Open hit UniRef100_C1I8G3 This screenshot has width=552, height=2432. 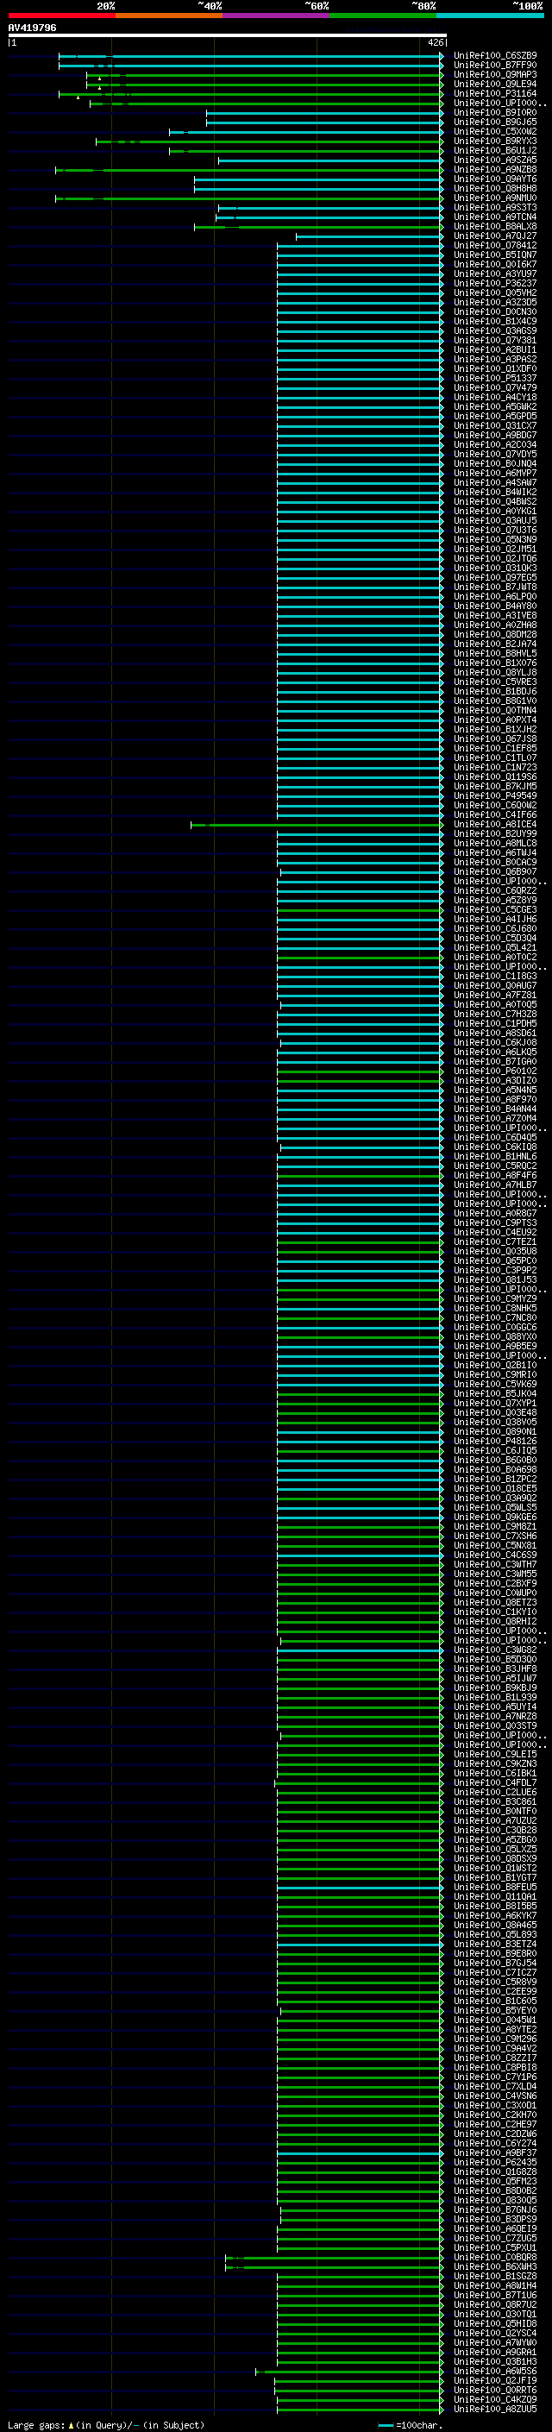coord(495,977)
